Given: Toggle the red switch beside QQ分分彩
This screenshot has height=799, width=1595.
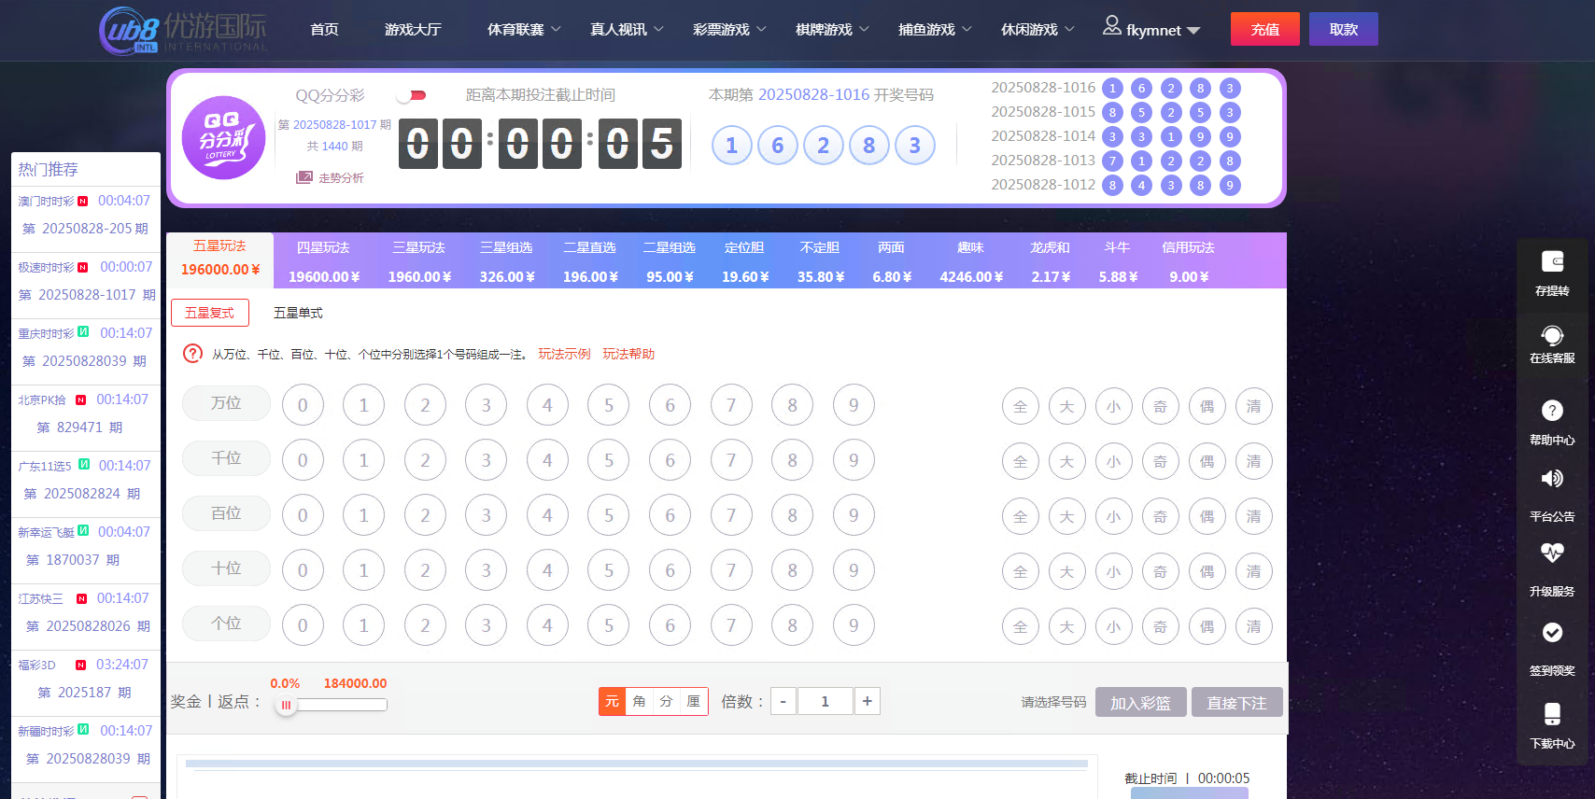Looking at the screenshot, I should click(412, 95).
